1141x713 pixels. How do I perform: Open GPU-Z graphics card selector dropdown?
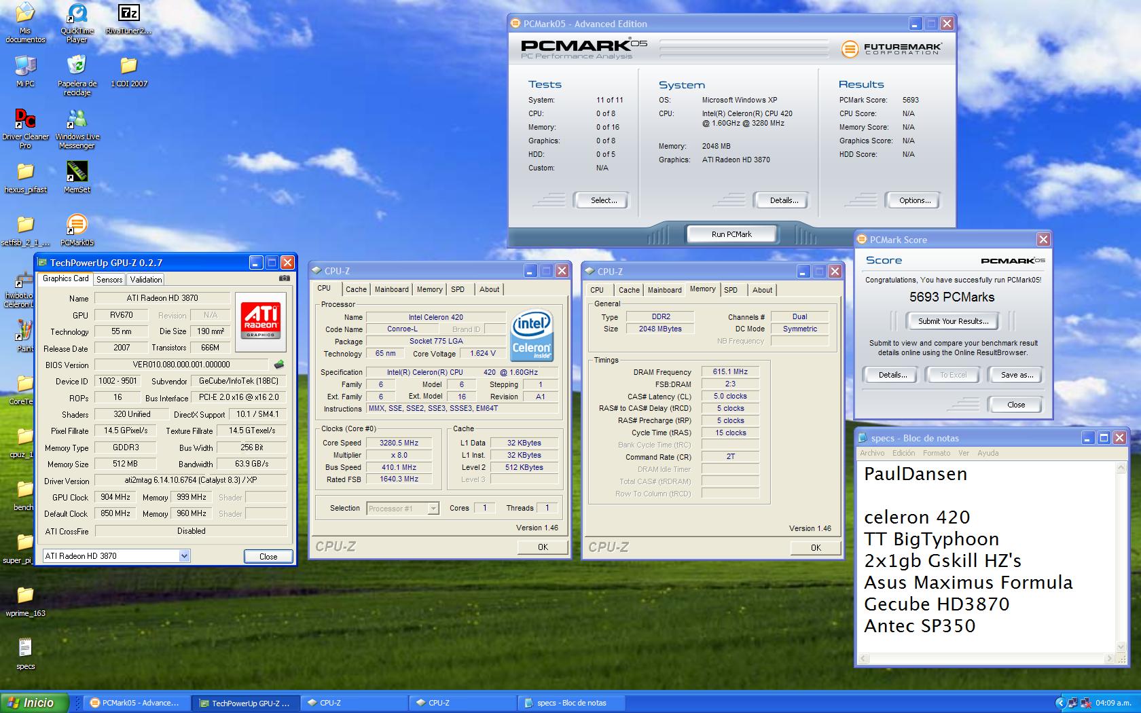(x=184, y=555)
